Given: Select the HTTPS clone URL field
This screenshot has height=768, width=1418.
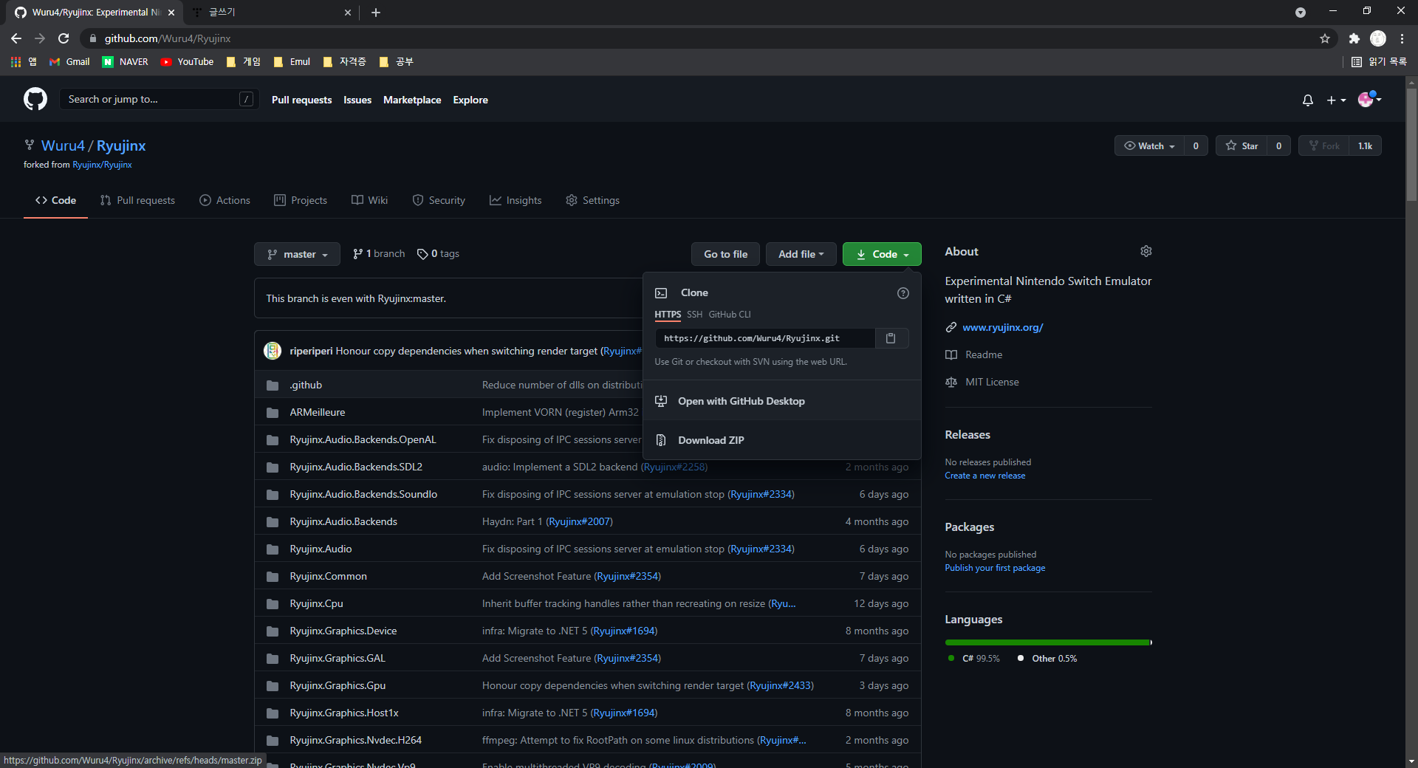Looking at the screenshot, I should [765, 338].
